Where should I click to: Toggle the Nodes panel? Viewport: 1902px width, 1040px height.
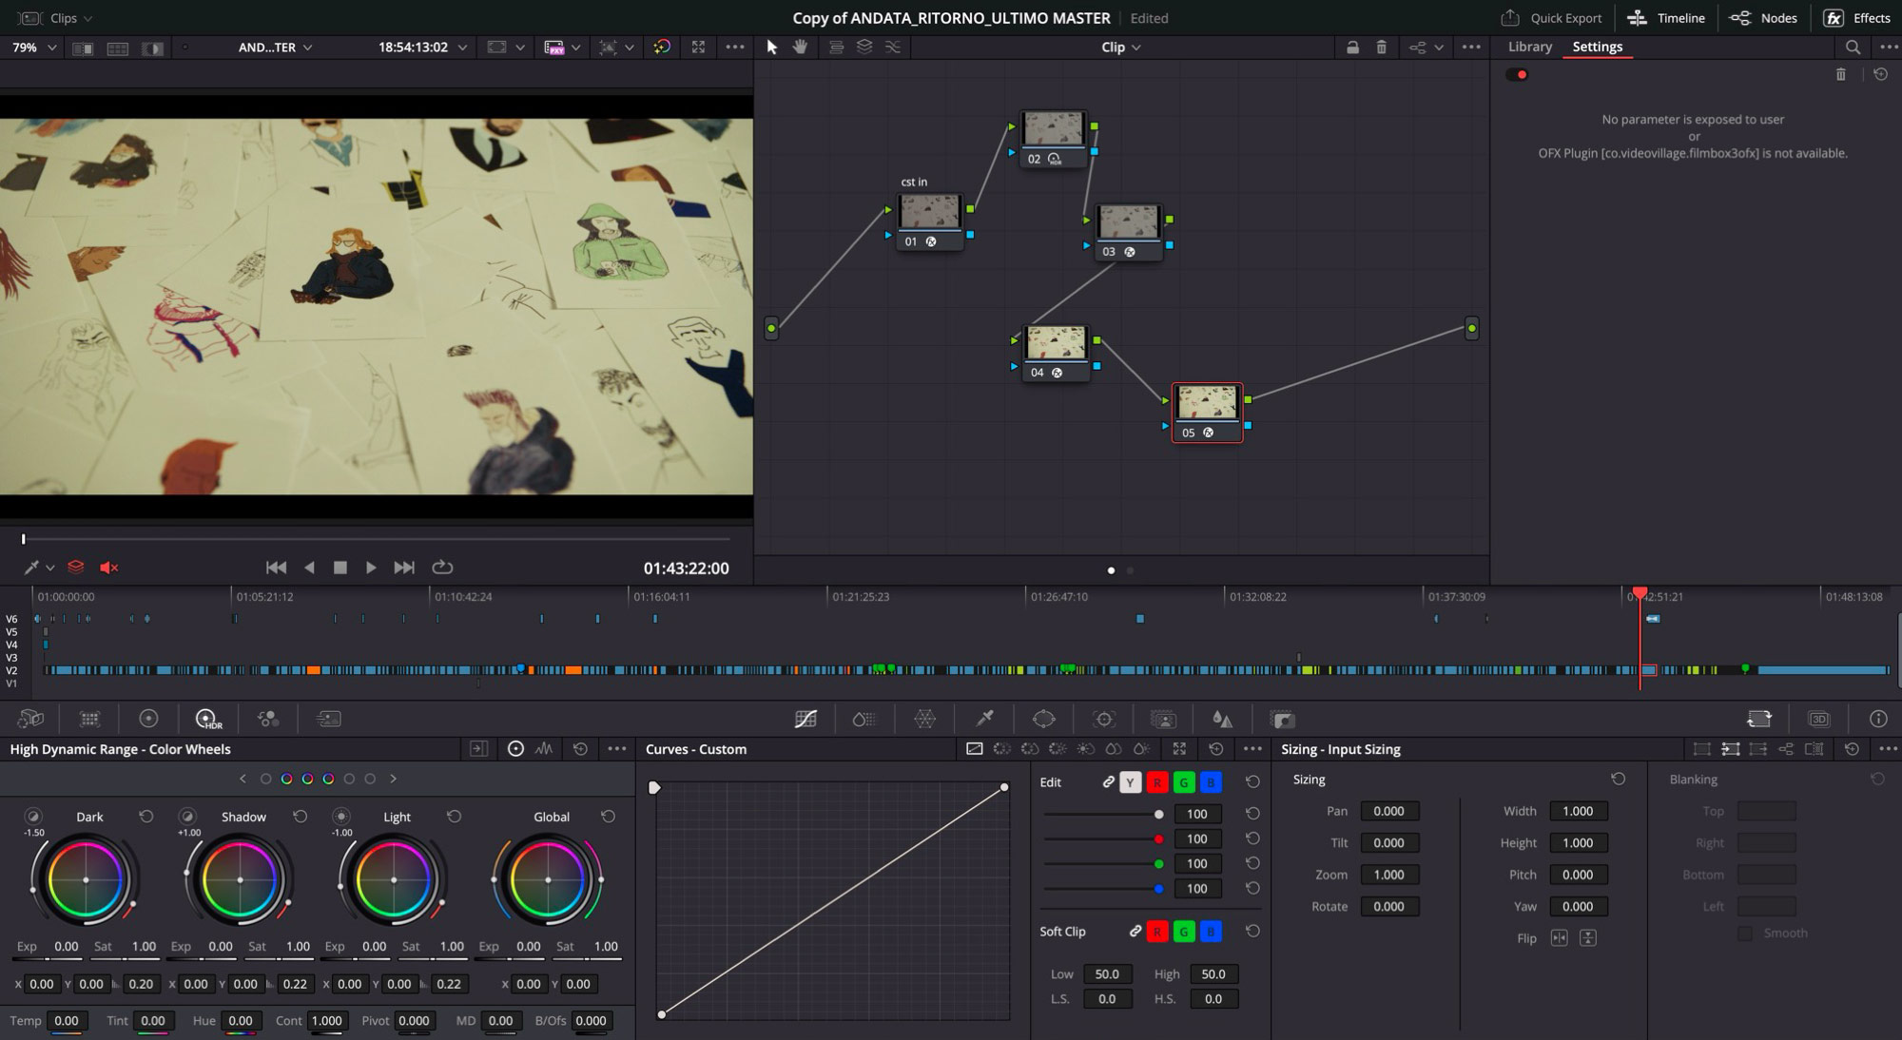point(1763,18)
